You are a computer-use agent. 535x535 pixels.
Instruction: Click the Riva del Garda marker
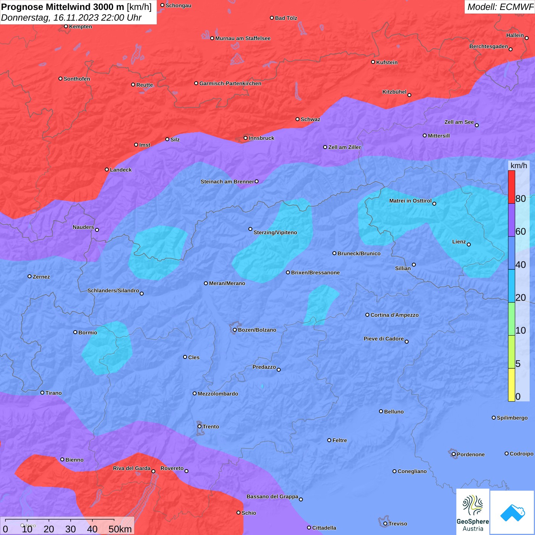154,471
